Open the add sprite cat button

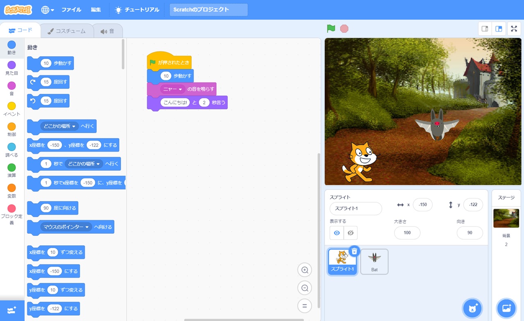point(472,308)
